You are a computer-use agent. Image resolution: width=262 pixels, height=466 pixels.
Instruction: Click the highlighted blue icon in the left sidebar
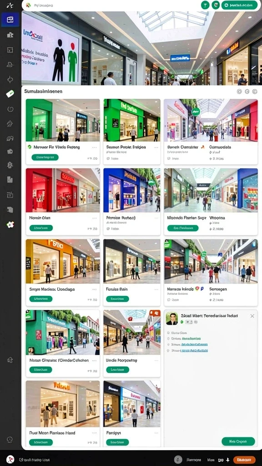pyautogui.click(x=10, y=20)
